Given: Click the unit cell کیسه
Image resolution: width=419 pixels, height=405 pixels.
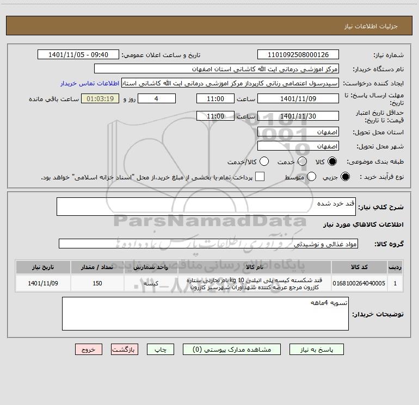Looking at the screenshot, I should point(151,283).
